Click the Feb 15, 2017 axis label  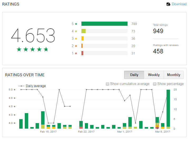pos(48,132)
